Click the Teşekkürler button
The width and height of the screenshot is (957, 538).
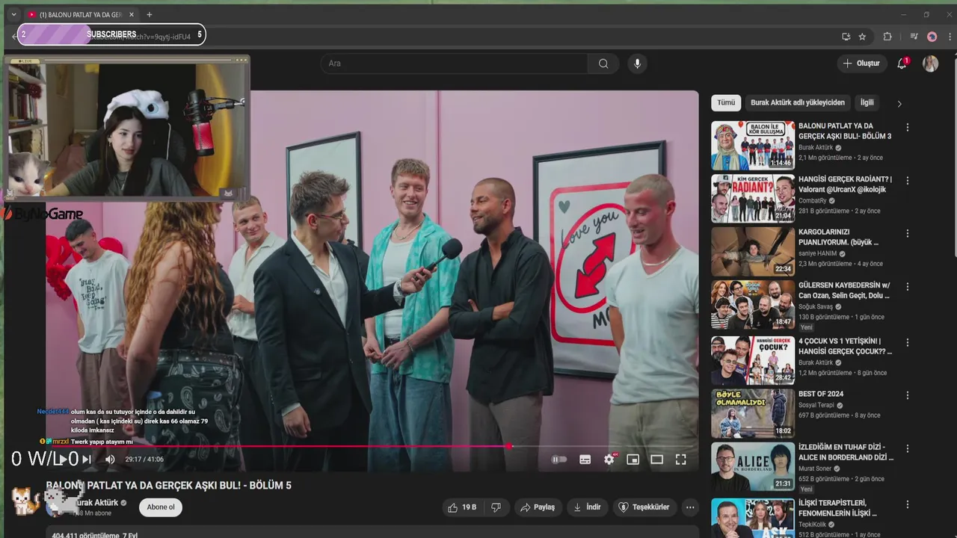point(644,507)
